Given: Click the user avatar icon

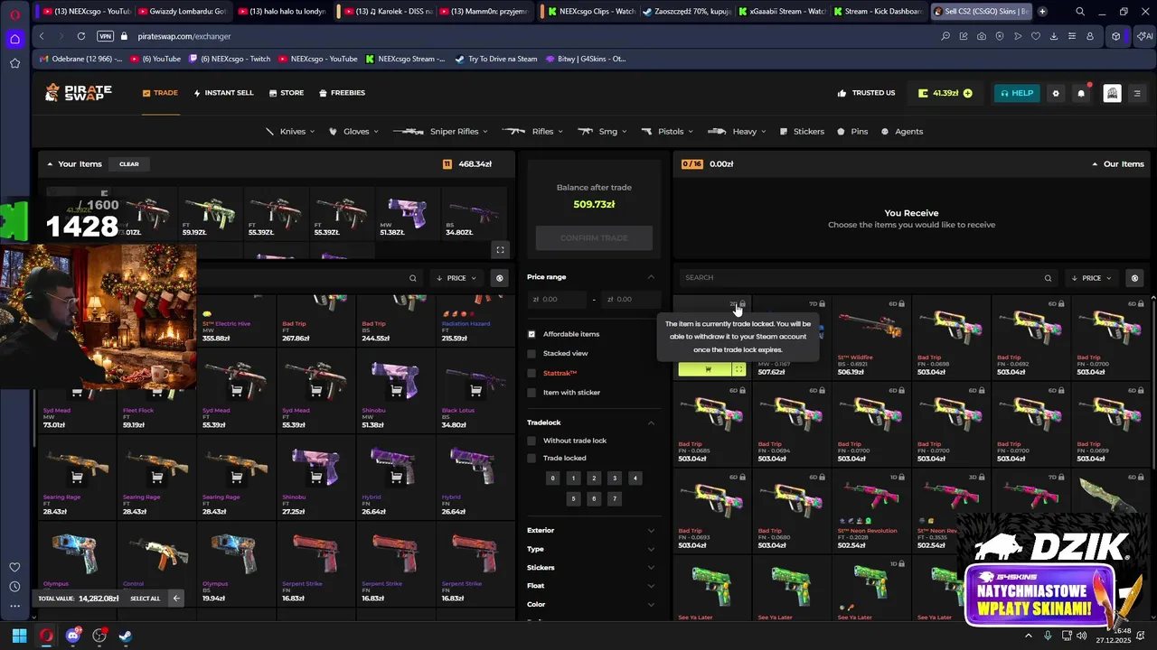Looking at the screenshot, I should tap(1112, 93).
